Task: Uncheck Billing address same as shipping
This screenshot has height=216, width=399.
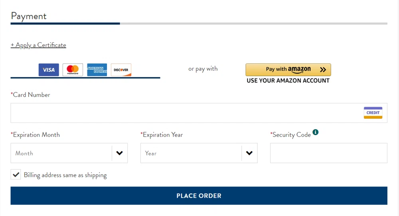Action: coord(16,175)
